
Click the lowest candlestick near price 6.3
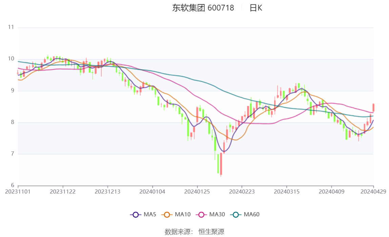(x=221, y=164)
